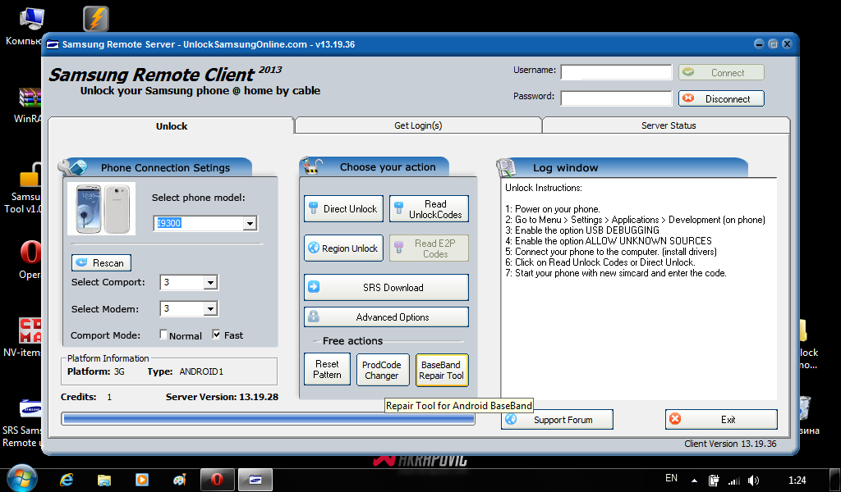Focus the Username input field

[x=616, y=72]
